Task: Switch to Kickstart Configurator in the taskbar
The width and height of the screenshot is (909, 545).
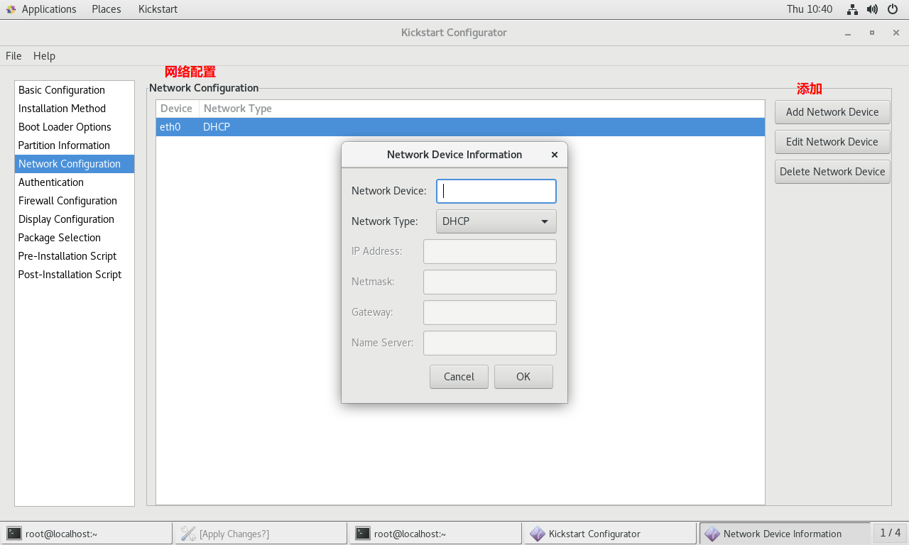Action: [x=610, y=534]
